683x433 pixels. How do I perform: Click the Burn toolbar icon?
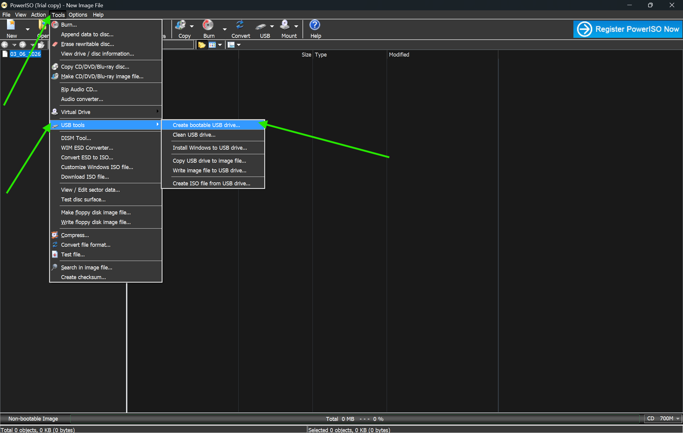pos(208,25)
